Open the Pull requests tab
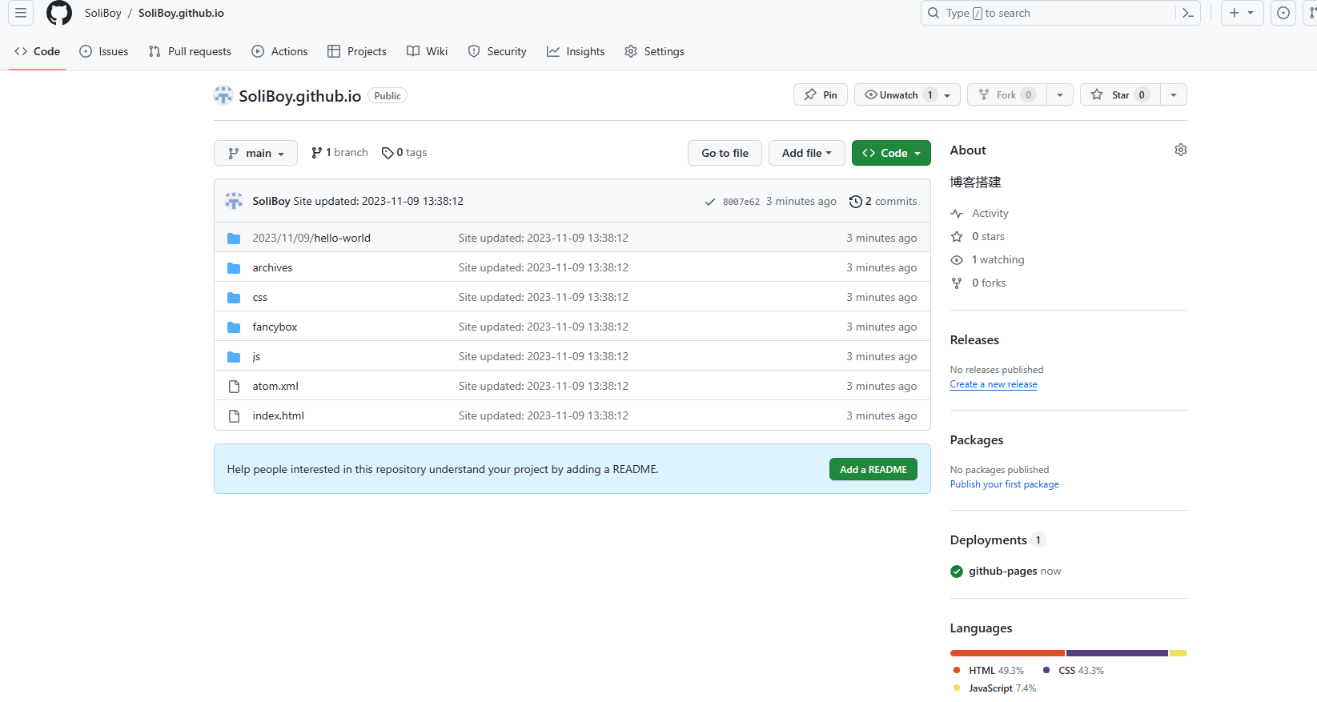 pos(190,51)
